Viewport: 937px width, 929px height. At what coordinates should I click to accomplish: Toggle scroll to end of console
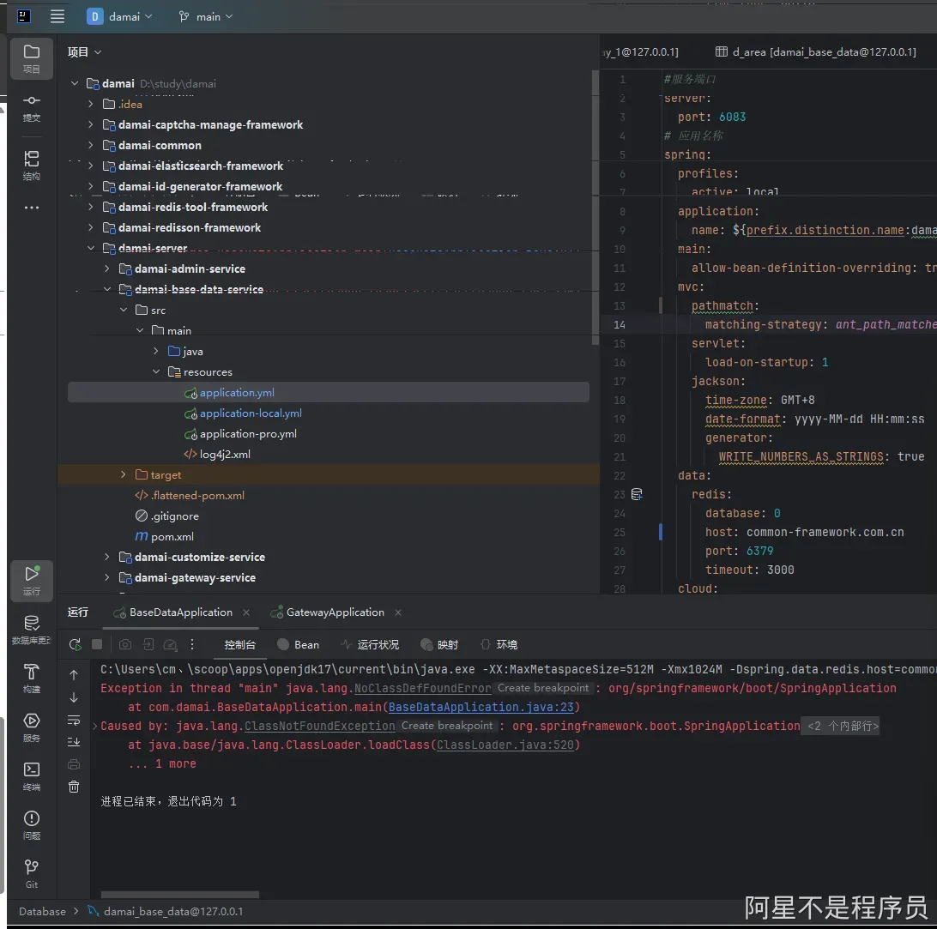click(74, 742)
